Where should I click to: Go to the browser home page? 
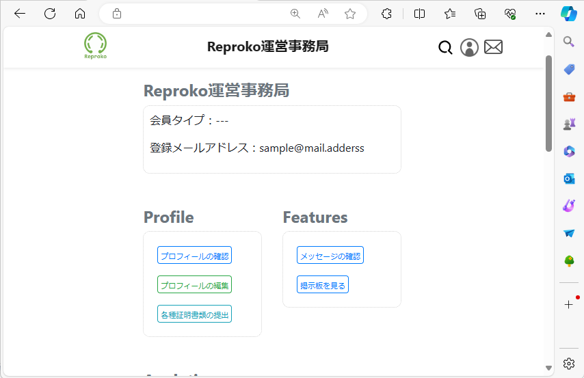point(80,14)
